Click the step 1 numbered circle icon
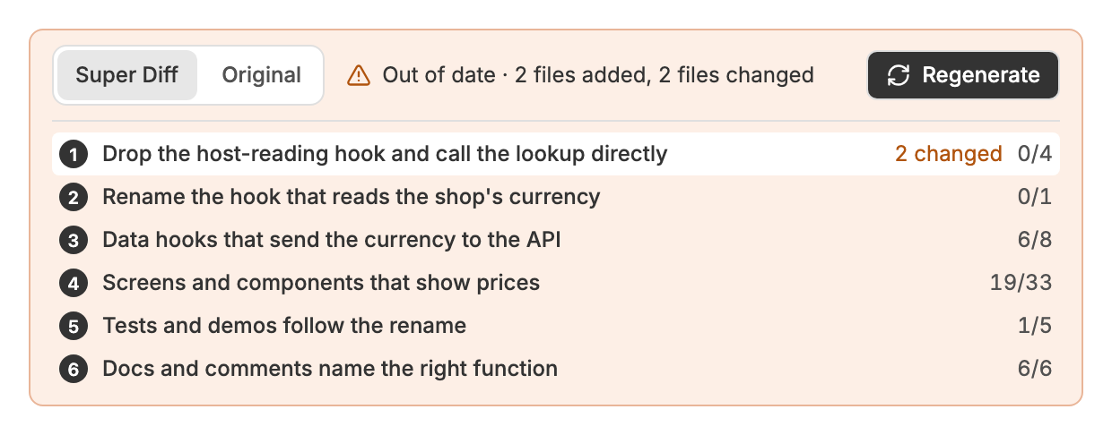1112x435 pixels. [74, 155]
